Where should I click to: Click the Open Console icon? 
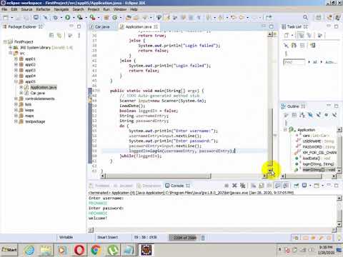tap(317, 186)
